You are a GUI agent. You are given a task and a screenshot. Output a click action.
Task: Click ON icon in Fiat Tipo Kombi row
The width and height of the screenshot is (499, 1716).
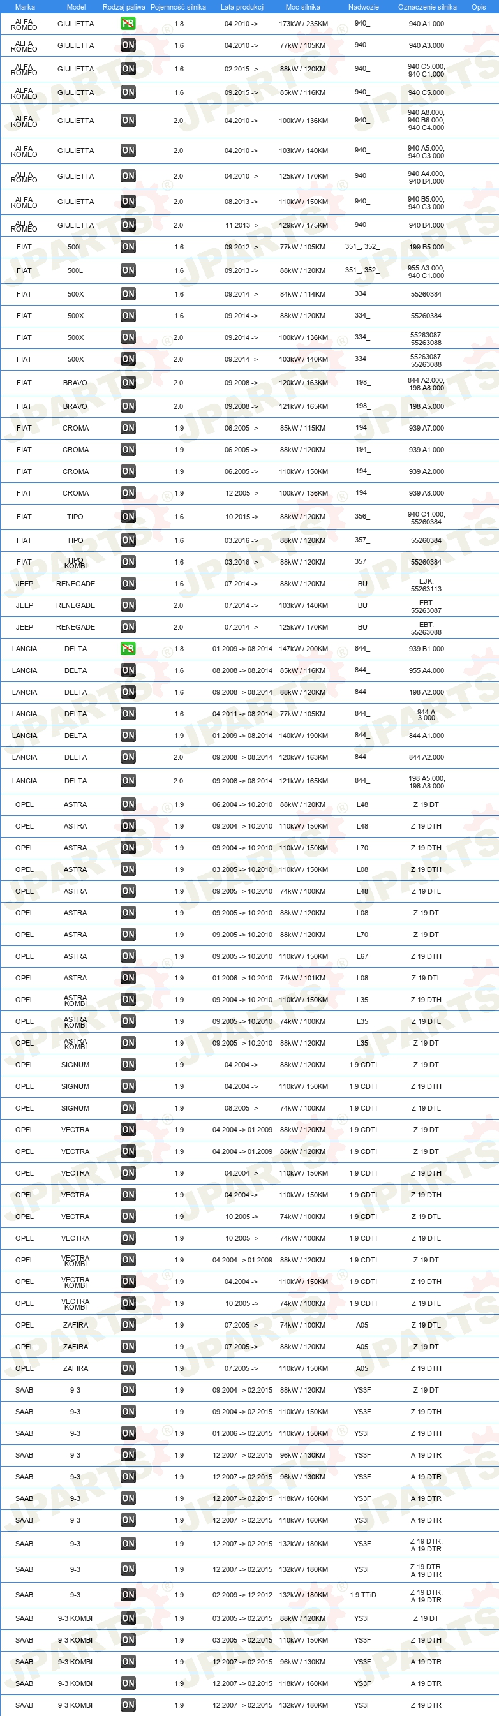pos(128,562)
